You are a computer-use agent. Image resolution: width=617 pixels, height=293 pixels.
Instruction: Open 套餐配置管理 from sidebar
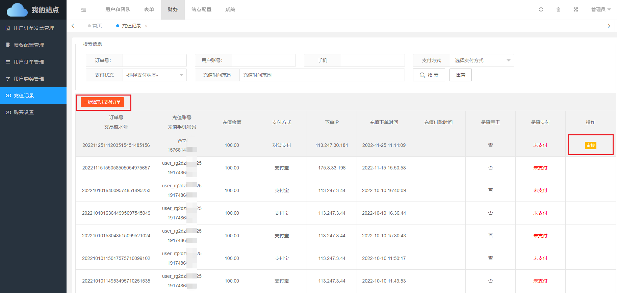pos(29,45)
